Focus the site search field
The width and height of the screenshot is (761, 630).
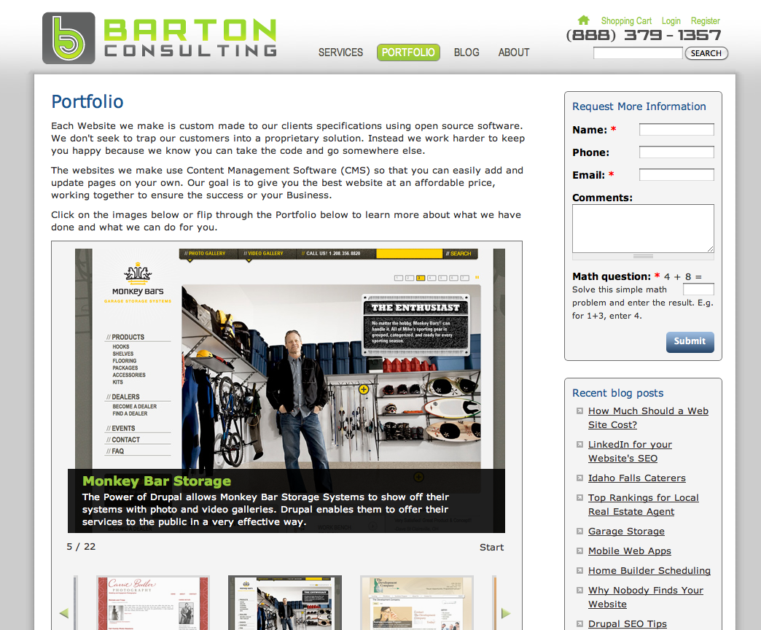point(638,53)
